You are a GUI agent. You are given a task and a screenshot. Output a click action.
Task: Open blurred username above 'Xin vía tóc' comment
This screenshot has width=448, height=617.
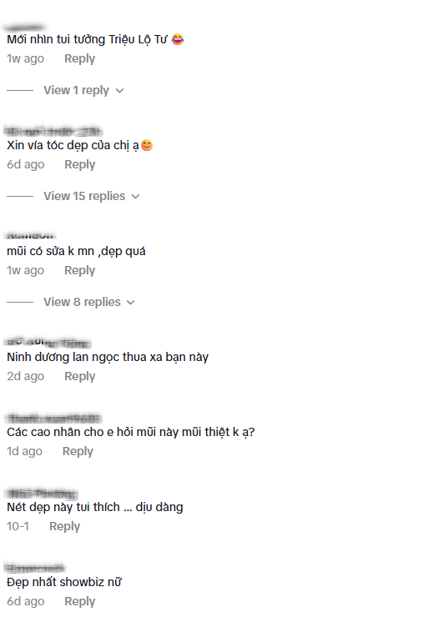pyautogui.click(x=53, y=131)
